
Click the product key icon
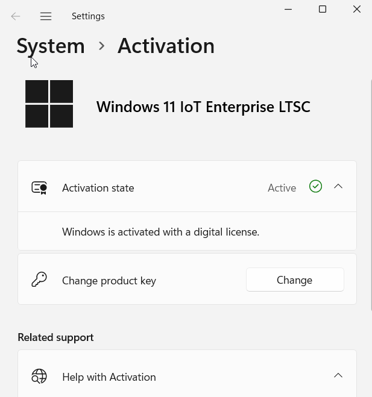coord(39,280)
